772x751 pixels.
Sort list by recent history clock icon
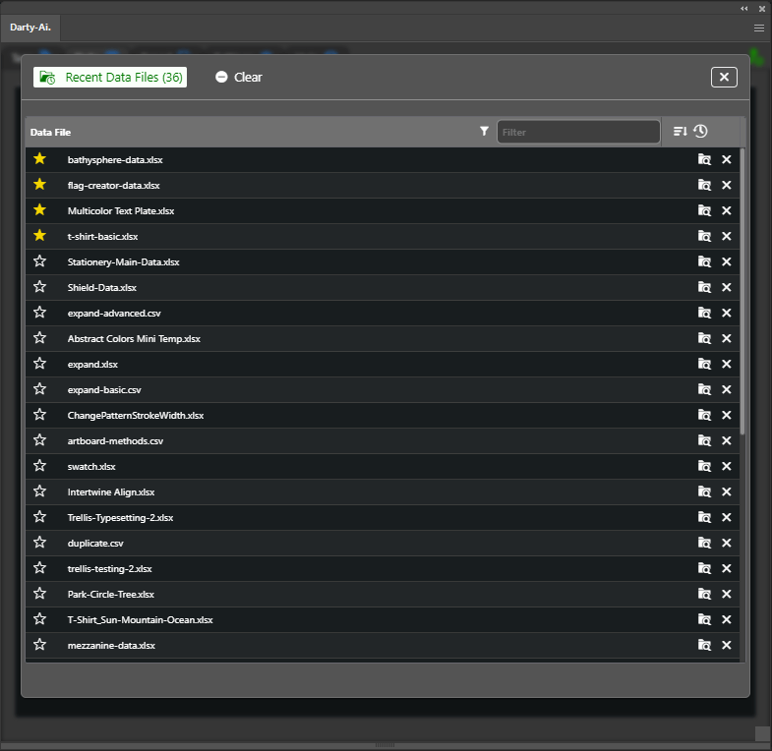[700, 131]
